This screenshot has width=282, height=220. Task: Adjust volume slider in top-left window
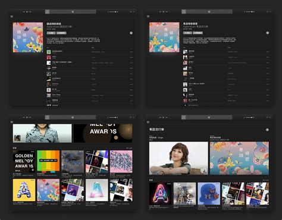point(113,12)
